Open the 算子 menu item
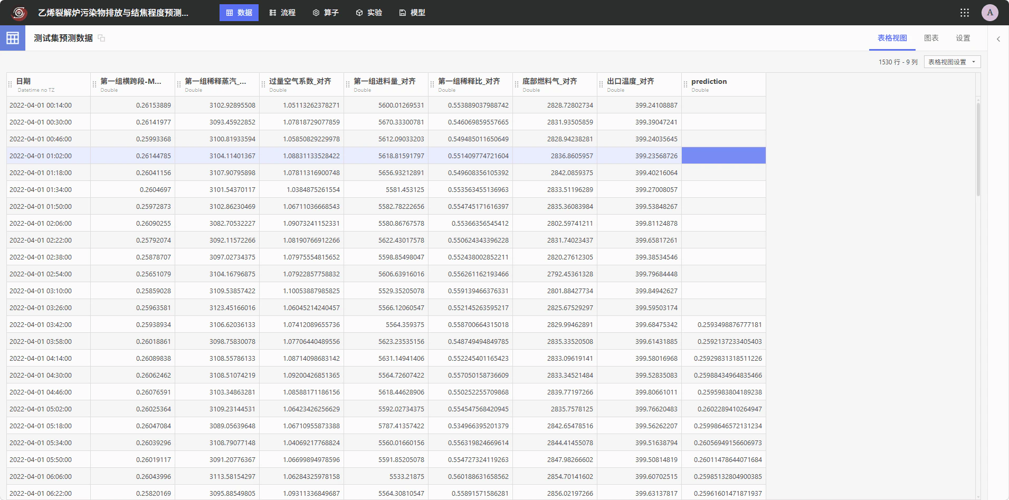The height and width of the screenshot is (500, 1009). (326, 13)
